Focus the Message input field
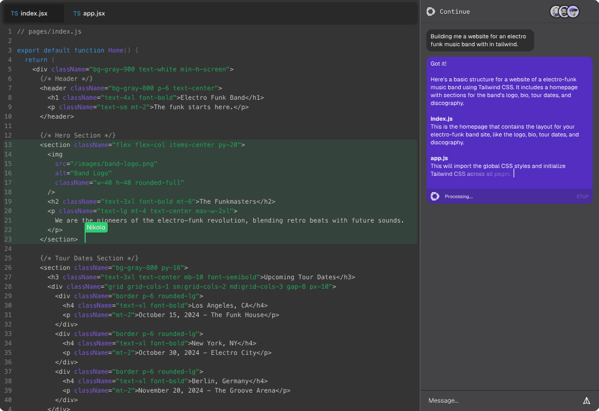Viewport: 599px width, 411px height. (x=499, y=401)
